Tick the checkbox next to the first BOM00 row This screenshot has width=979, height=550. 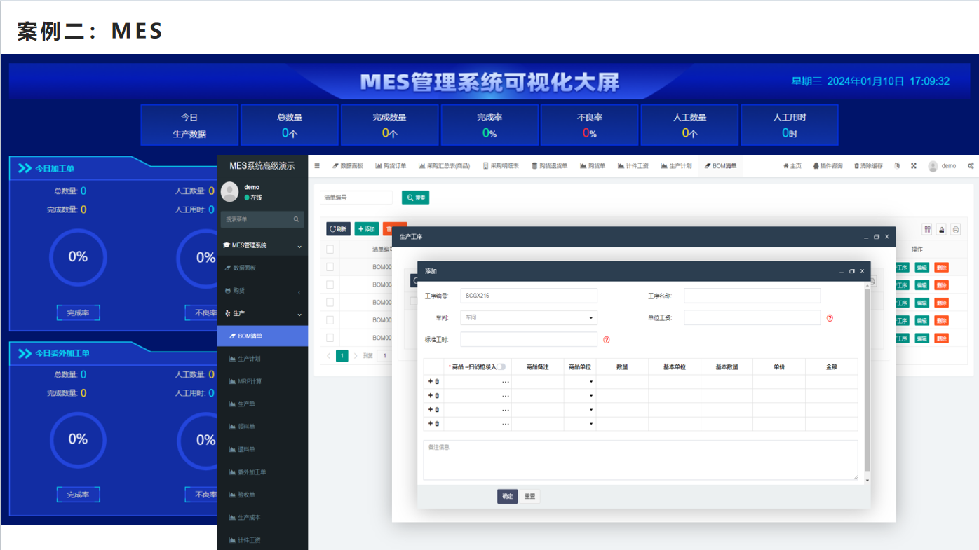point(330,267)
